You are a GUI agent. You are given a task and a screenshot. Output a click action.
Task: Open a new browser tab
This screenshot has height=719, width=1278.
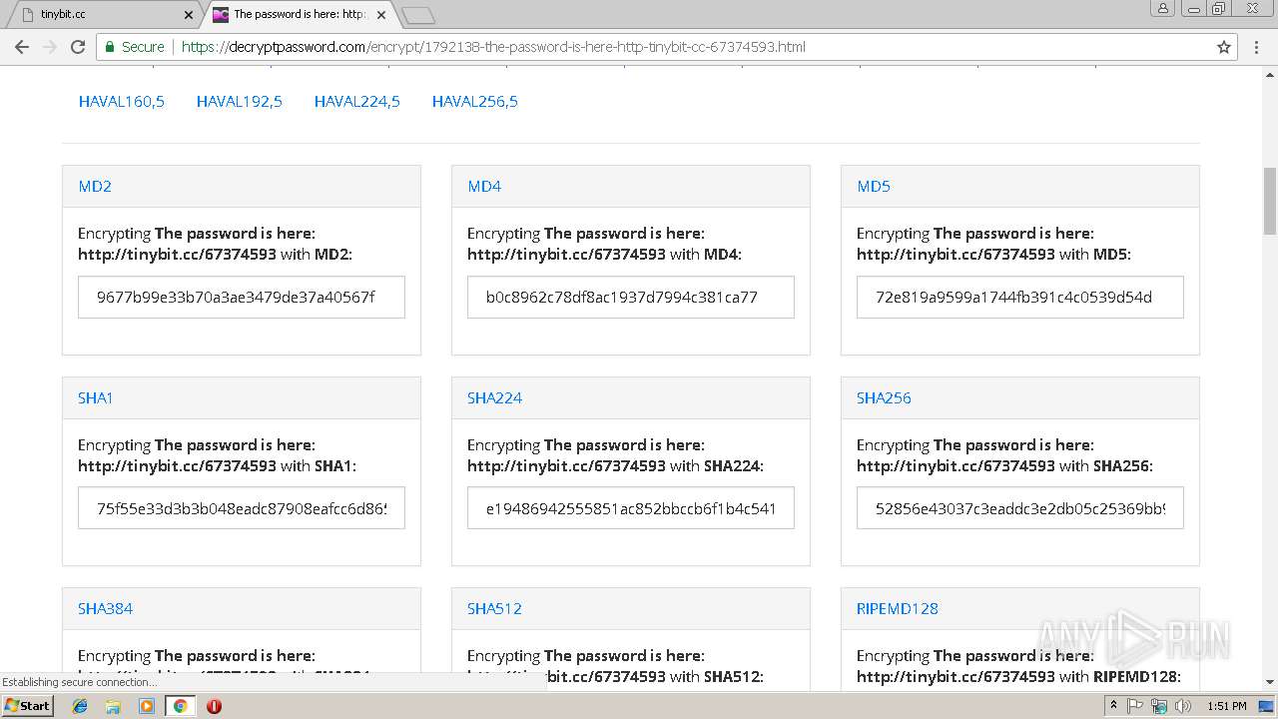pos(417,15)
